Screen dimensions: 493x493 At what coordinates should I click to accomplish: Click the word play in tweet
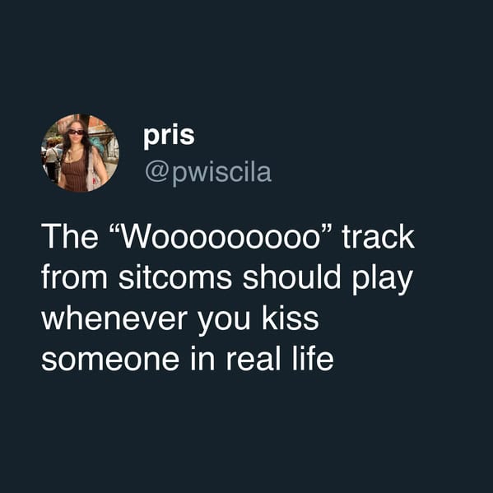click(x=382, y=280)
